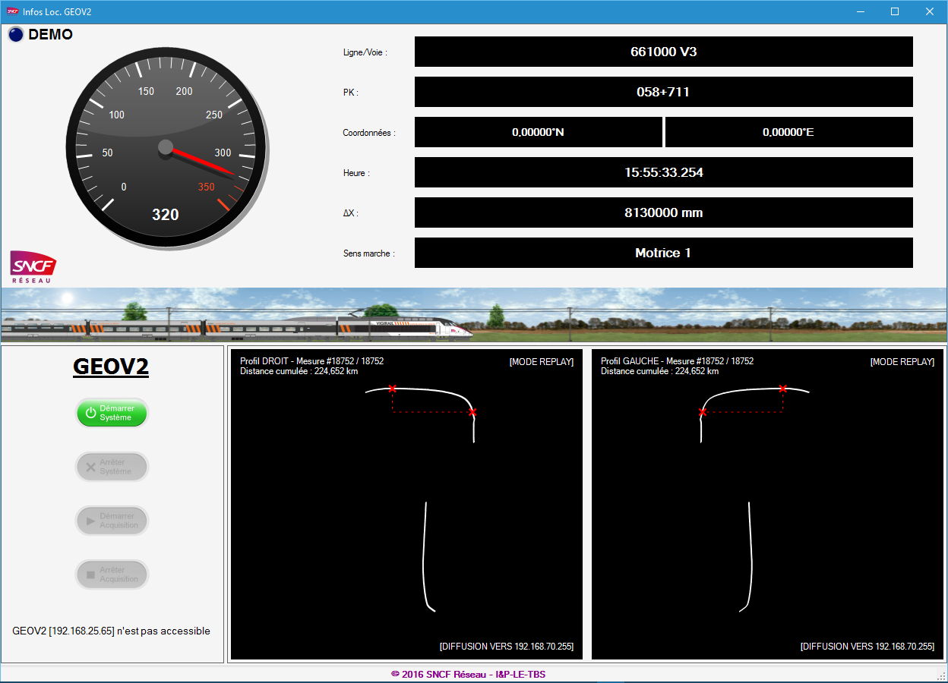Click the speedometer needle hub
The height and width of the screenshot is (683, 948).
pyautogui.click(x=166, y=147)
